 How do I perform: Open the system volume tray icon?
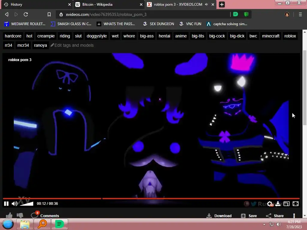279,224
